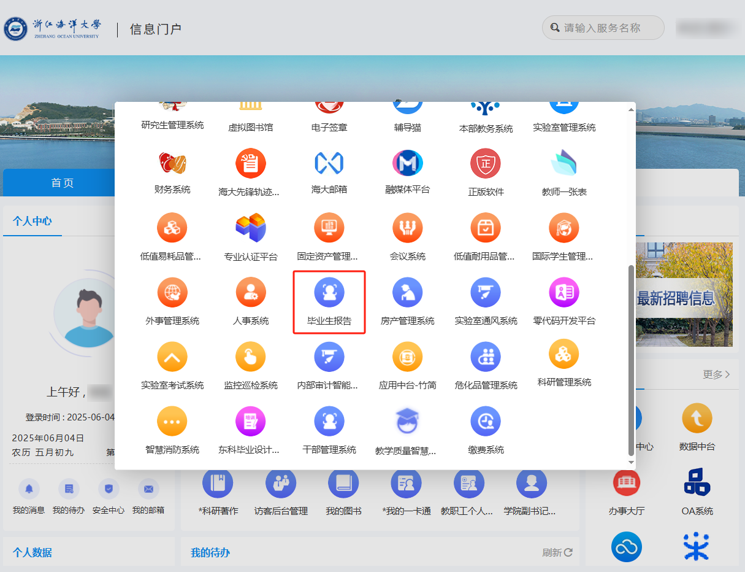Open 财务系统 finance system icon

172,164
